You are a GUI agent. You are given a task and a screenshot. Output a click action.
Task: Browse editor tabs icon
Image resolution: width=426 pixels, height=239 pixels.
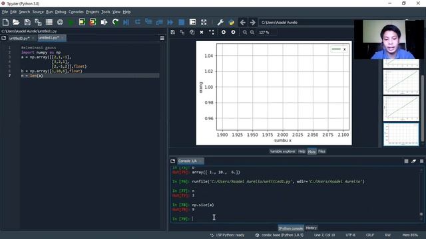tap(4, 39)
